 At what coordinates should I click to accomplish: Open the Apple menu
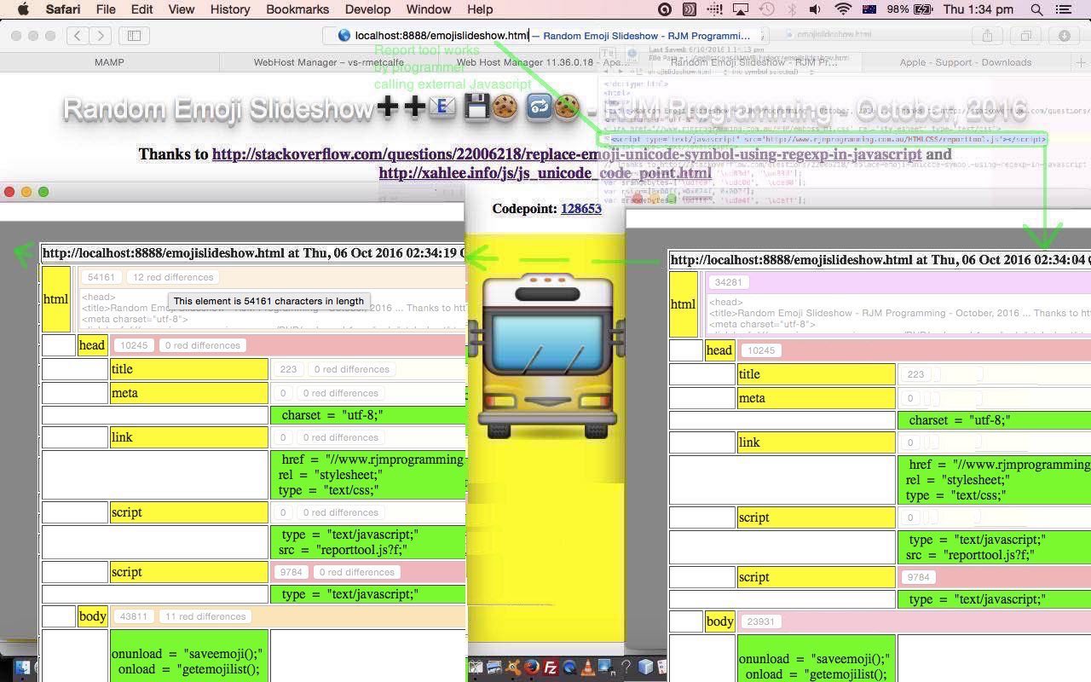(23, 9)
